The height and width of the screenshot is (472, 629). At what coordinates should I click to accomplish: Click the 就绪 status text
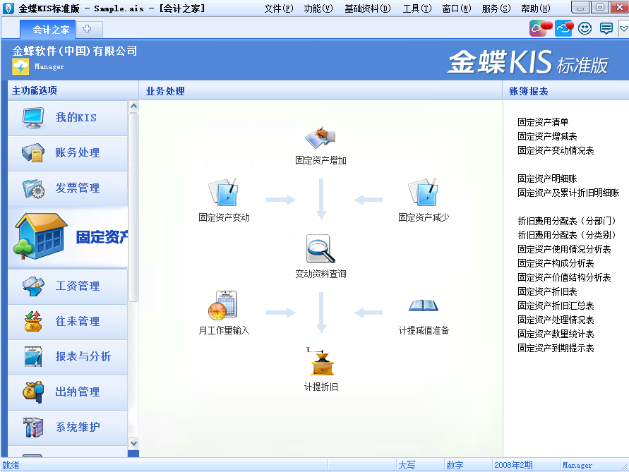[x=11, y=465]
